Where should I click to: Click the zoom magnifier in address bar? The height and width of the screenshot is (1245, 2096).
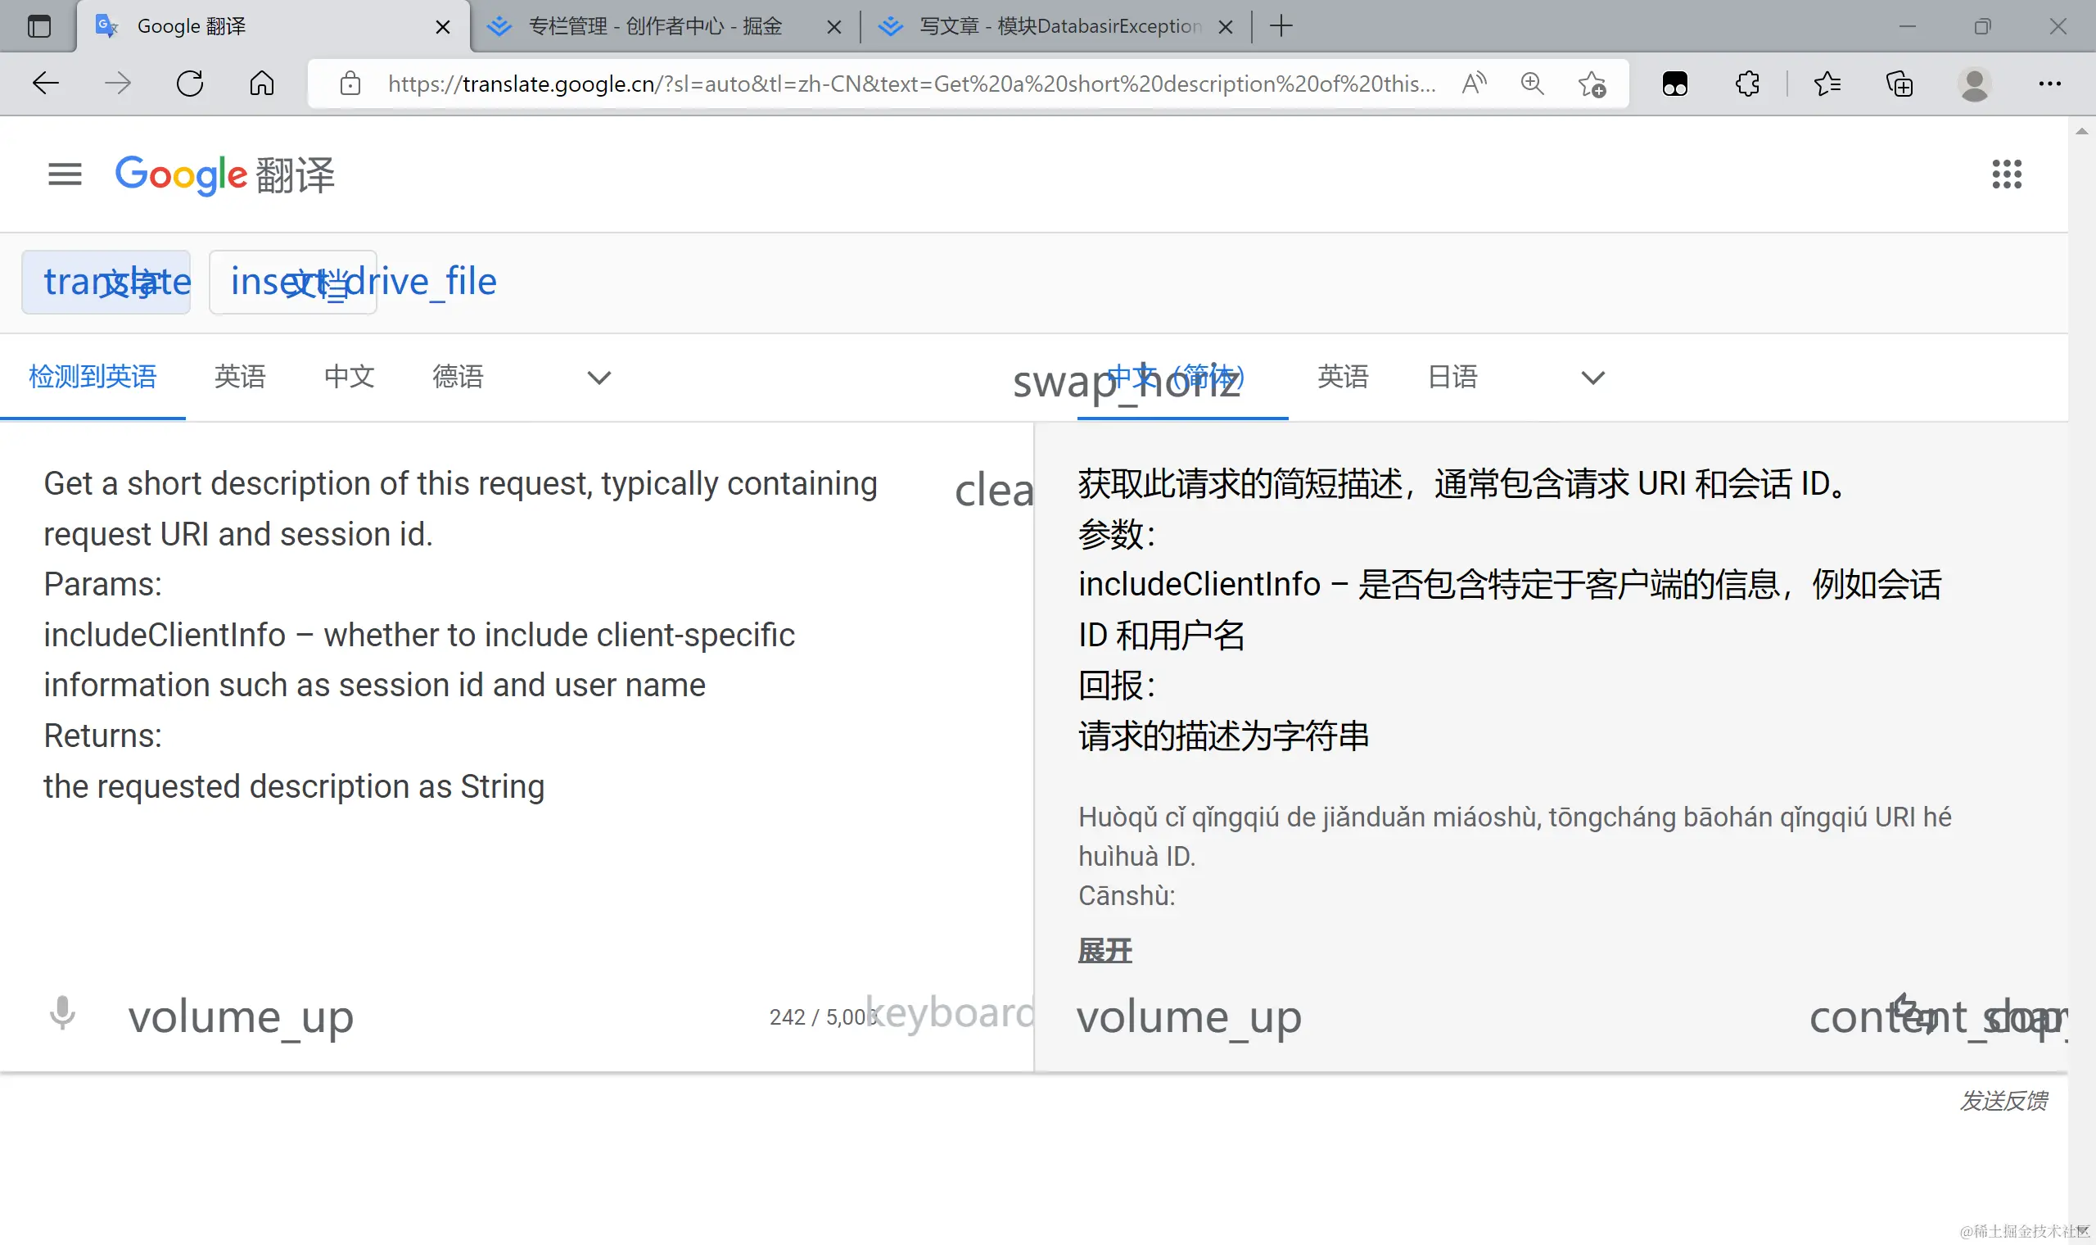pos(1532,83)
